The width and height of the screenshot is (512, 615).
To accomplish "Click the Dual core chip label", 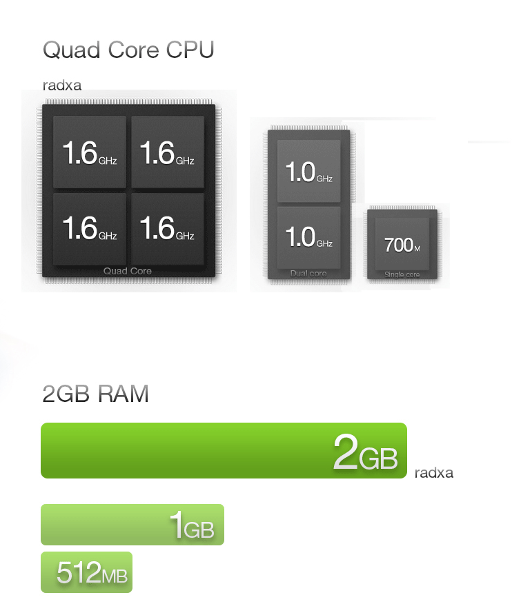I will 308,274.
